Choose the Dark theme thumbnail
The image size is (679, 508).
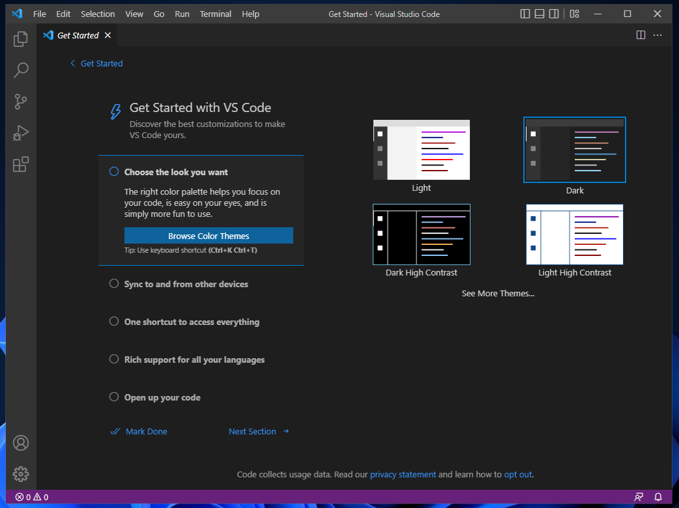tap(575, 150)
